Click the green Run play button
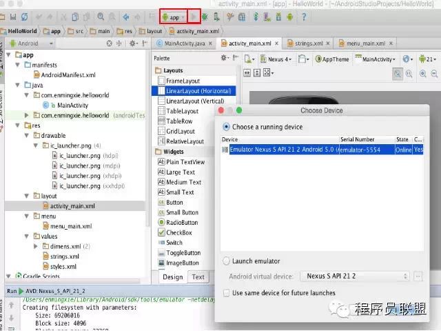Image resolution: width=441 pixels, height=331 pixels. (194, 17)
